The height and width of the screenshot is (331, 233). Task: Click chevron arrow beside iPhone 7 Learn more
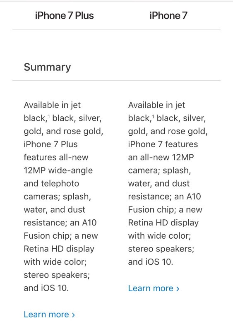[x=178, y=288]
